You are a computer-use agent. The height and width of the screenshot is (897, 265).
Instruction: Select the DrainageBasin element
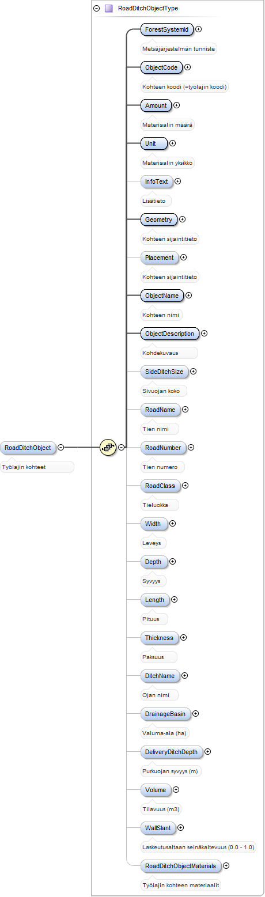tap(165, 714)
